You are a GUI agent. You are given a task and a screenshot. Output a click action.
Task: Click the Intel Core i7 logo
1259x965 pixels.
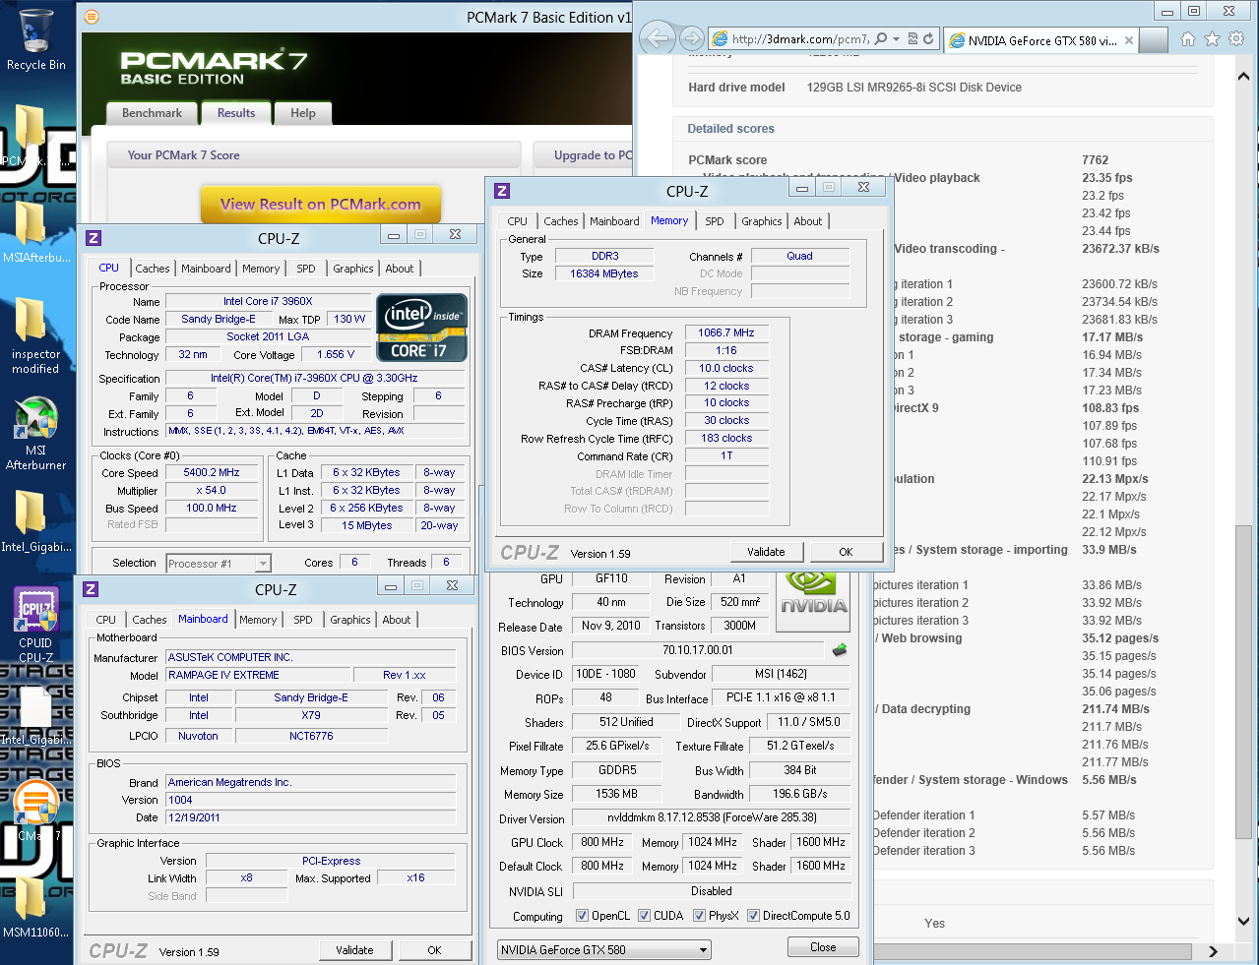(x=421, y=327)
